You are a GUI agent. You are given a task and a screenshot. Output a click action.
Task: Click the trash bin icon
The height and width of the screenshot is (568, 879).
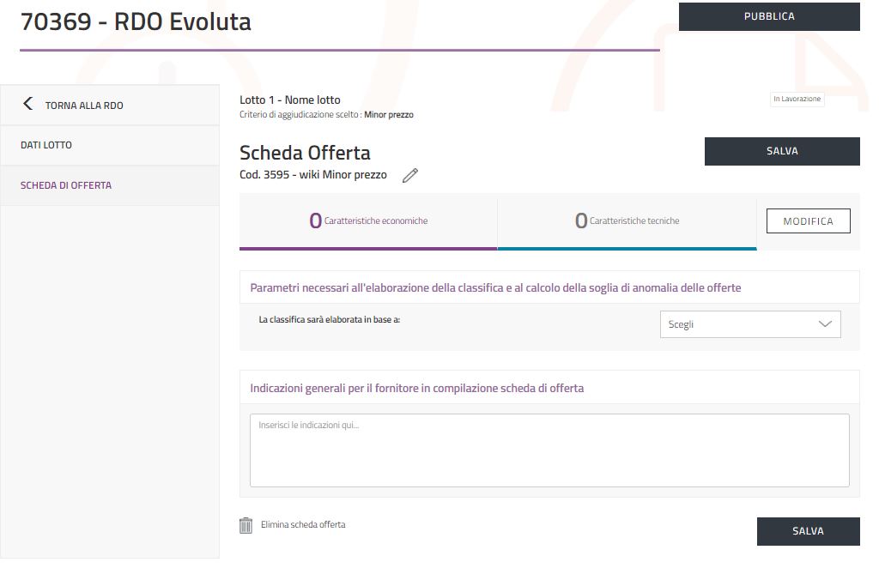tap(246, 525)
